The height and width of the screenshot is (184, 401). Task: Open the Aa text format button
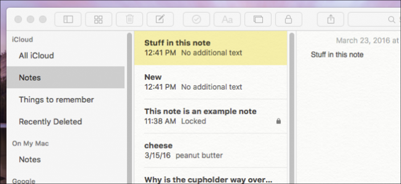(227, 19)
